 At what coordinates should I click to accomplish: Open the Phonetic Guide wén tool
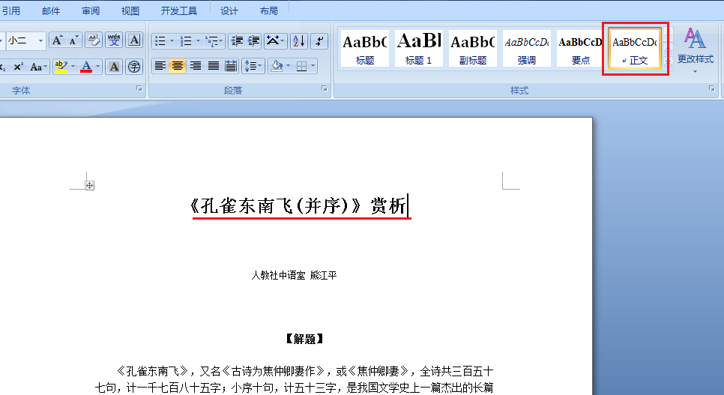click(114, 40)
